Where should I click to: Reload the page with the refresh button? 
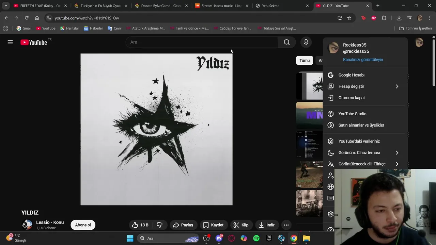click(x=27, y=18)
